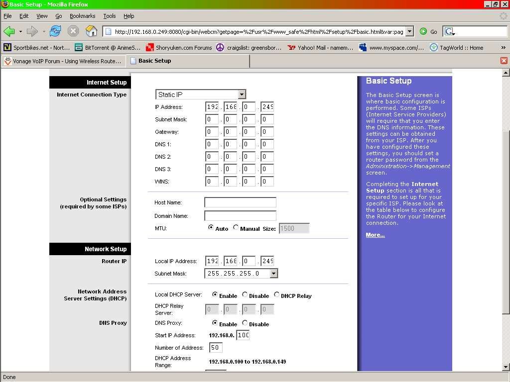Click the grey Forward arrow

(32, 31)
